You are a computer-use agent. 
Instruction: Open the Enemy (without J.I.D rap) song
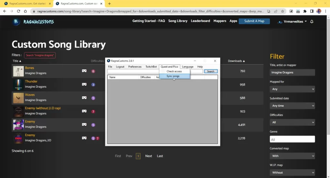click(43, 108)
